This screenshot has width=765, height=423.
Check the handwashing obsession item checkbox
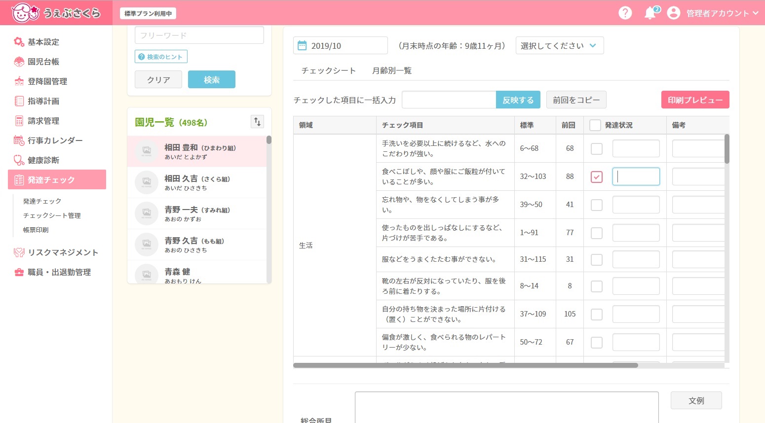pos(597,148)
